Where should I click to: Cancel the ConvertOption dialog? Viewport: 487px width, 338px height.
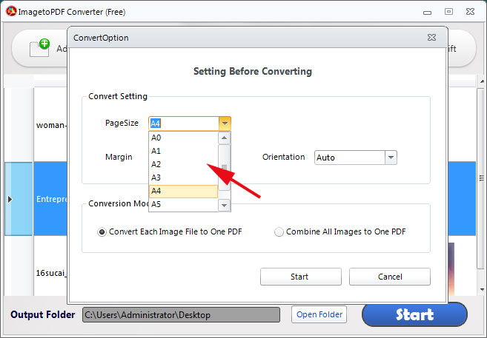tap(390, 277)
